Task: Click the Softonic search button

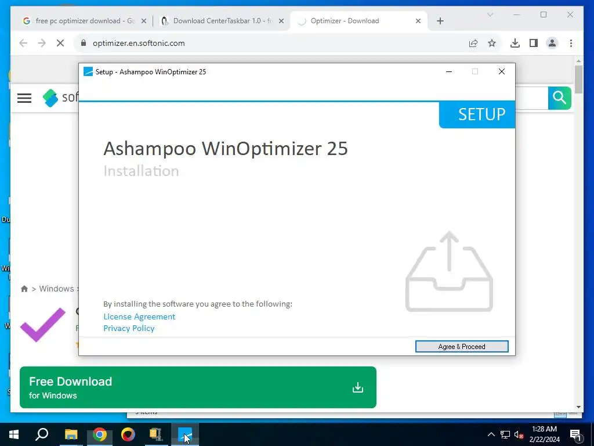Action: click(560, 98)
